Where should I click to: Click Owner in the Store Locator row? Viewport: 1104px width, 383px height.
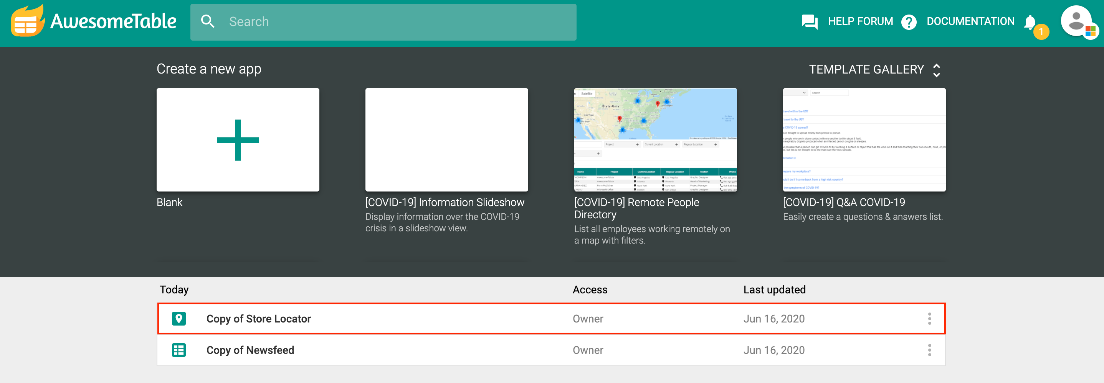pos(588,319)
